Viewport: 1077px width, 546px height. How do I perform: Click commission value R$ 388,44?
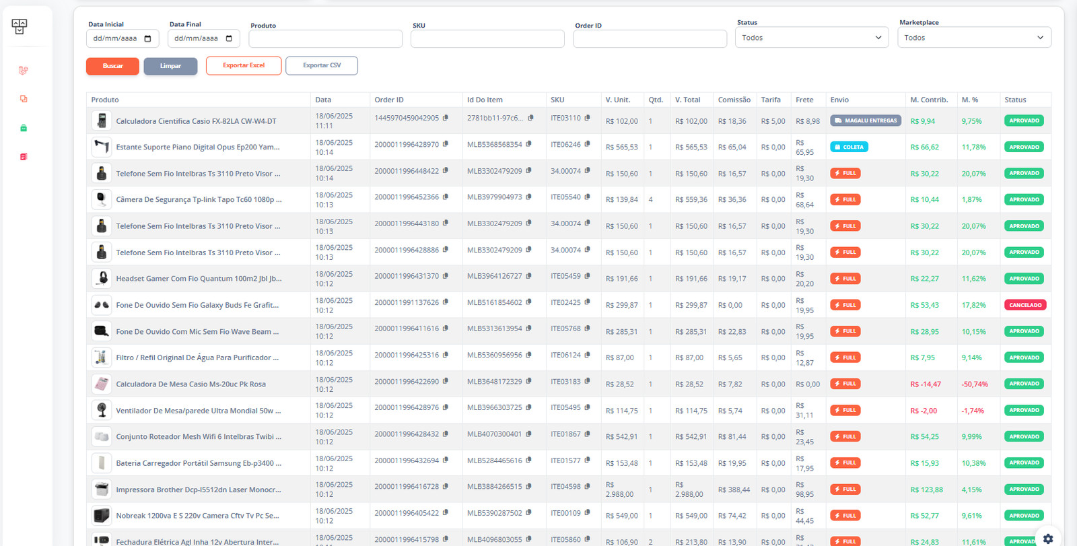pyautogui.click(x=734, y=489)
